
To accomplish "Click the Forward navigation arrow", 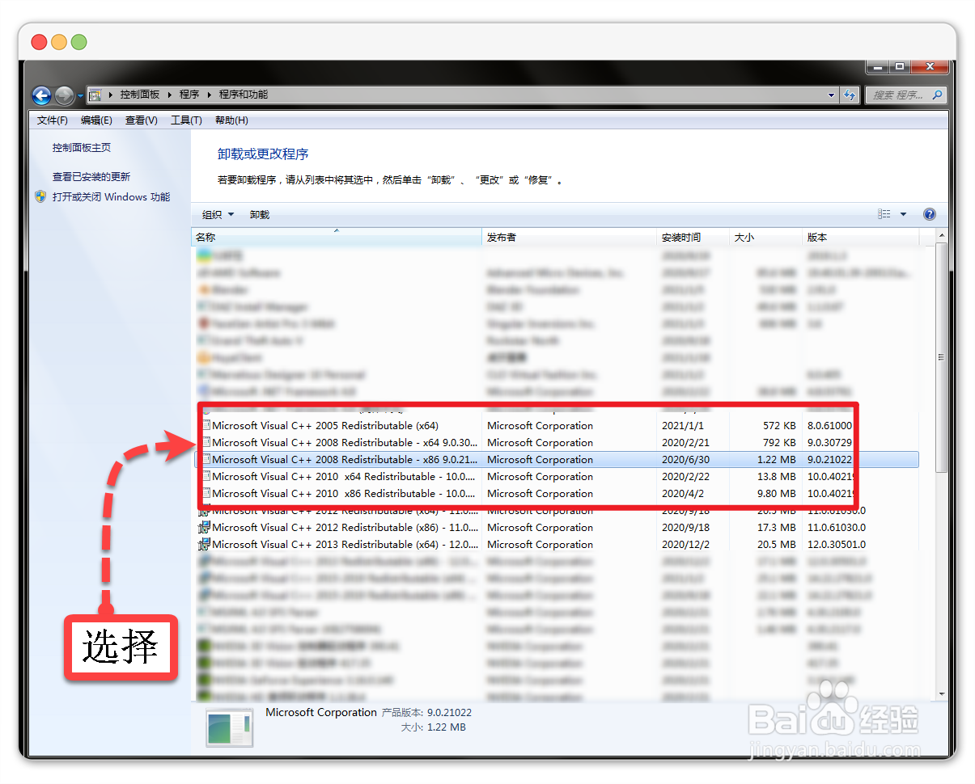I will [65, 95].
